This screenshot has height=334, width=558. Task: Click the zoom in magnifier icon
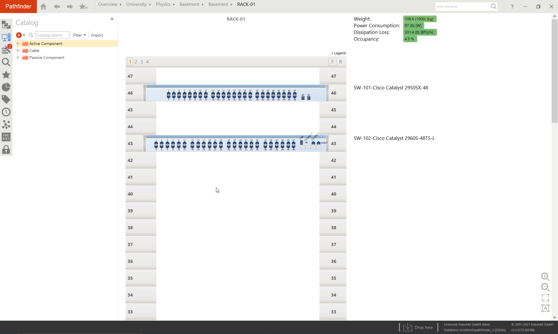click(545, 277)
